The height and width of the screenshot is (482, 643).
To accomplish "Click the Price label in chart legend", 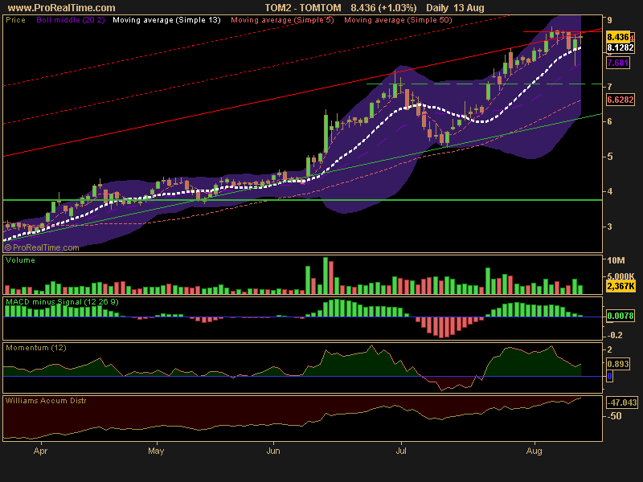I will tap(15, 19).
